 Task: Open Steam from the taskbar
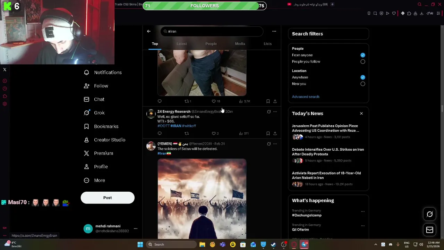(x=273, y=244)
